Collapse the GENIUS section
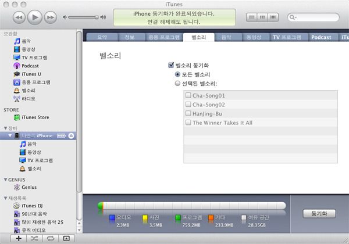Viewport: 349px width, 244px height. point(6,180)
